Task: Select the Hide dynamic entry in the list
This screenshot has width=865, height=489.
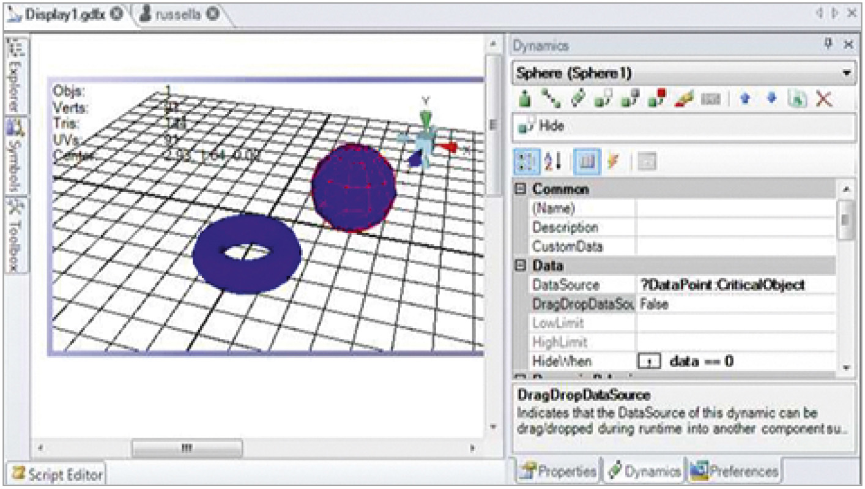Action: (x=683, y=127)
